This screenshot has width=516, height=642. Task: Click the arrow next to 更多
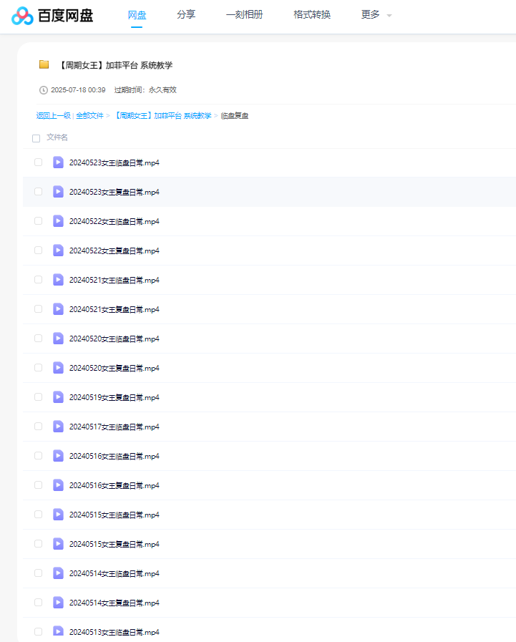click(389, 16)
